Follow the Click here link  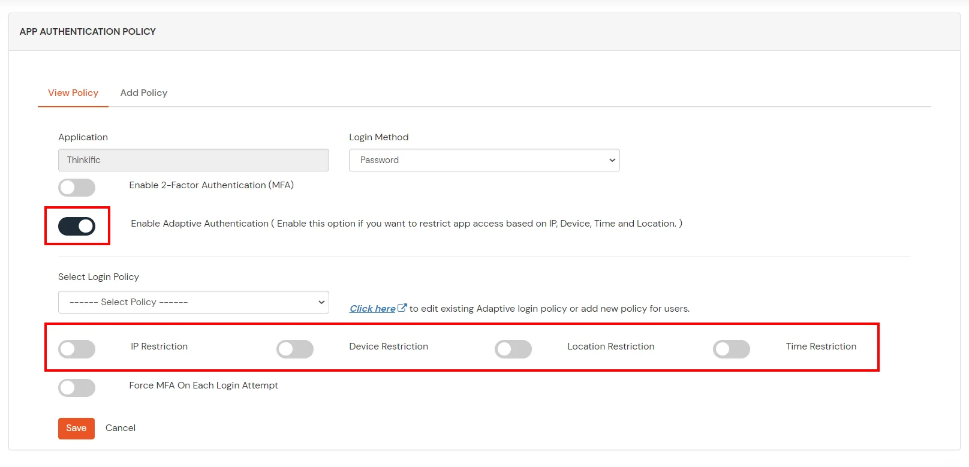(x=372, y=309)
